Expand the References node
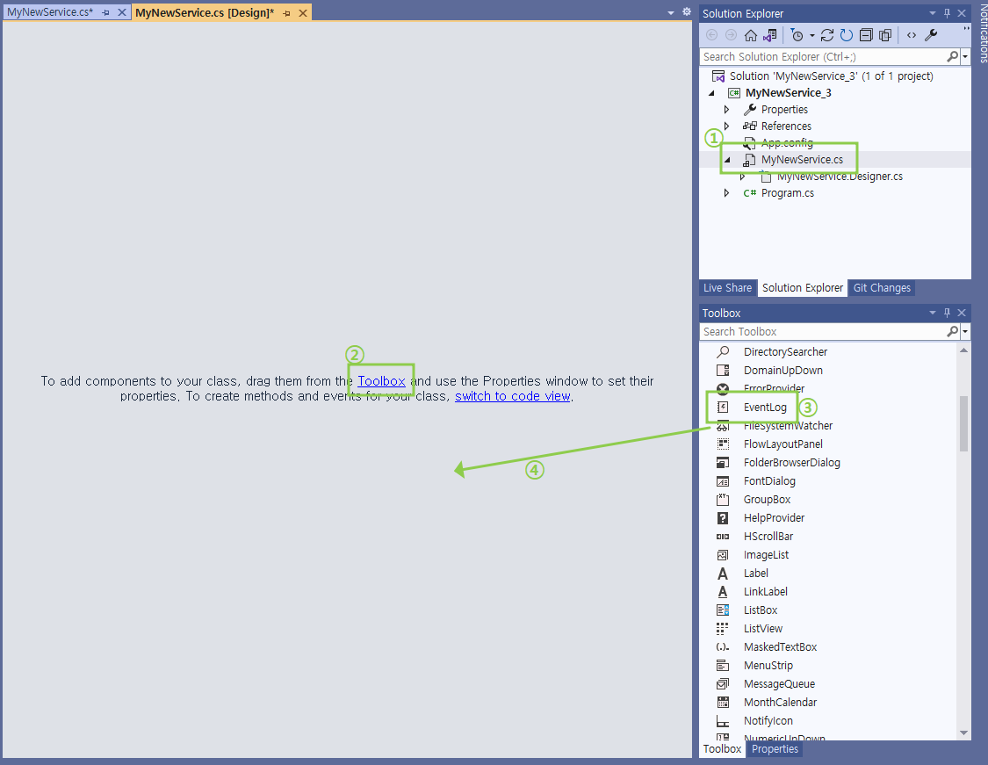988x765 pixels. (x=726, y=126)
